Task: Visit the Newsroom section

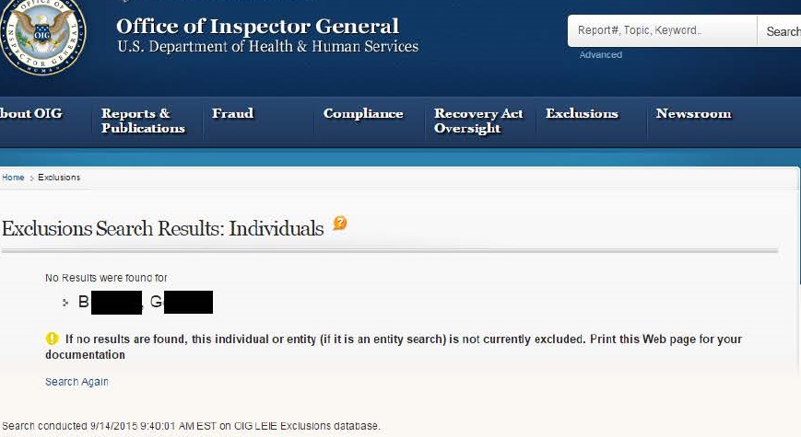Action: (x=694, y=113)
